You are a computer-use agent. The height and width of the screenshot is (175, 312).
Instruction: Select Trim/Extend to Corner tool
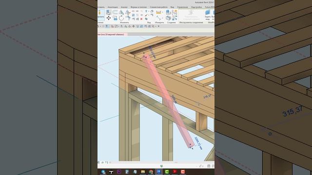click(128, 18)
